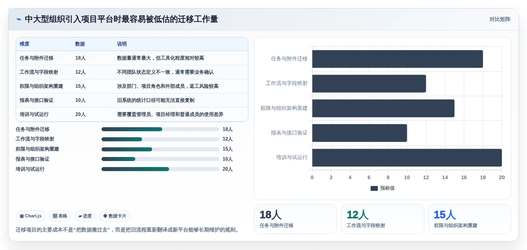Click the 培训与试运行 chart axis label

tap(292, 157)
